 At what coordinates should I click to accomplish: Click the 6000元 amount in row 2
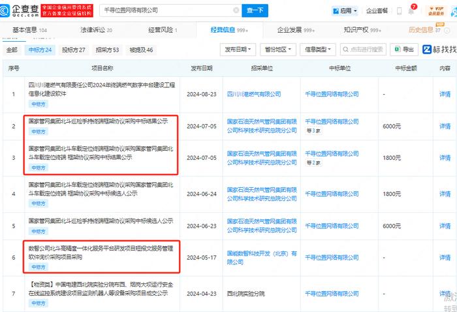pyautogui.click(x=392, y=126)
